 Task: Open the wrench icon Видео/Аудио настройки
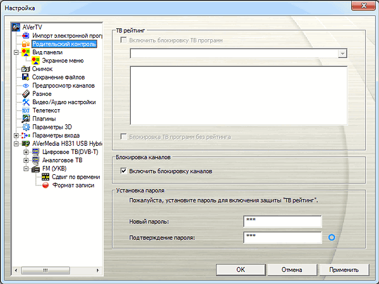(26, 102)
